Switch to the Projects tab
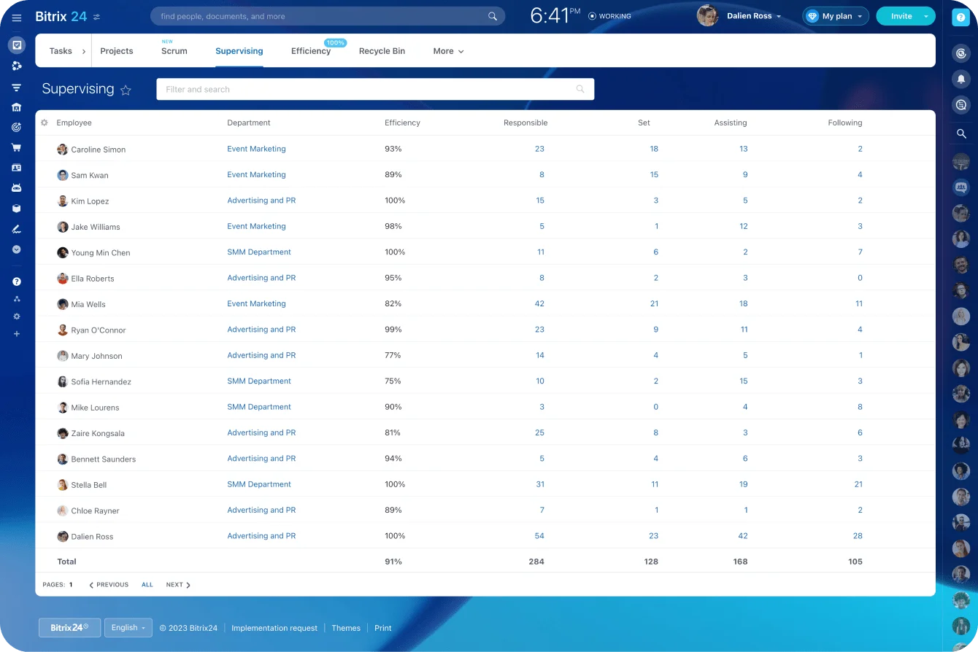This screenshot has height=652, width=978. [x=116, y=51]
